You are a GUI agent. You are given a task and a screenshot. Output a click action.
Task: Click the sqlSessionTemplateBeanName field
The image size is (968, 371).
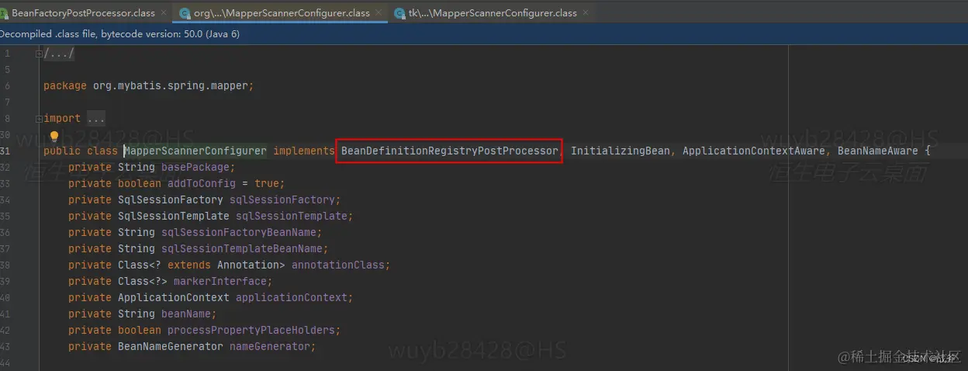(x=242, y=248)
